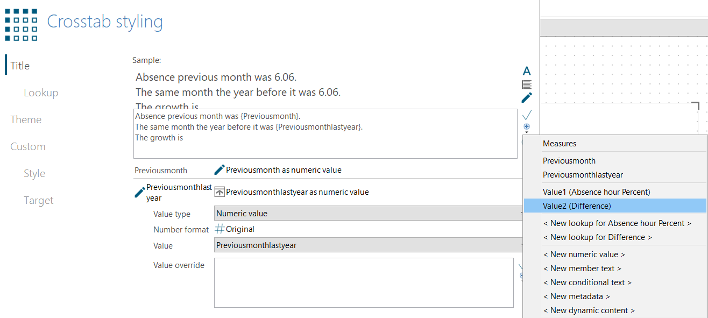Click the pencil edit icon beside sample text

(x=527, y=98)
